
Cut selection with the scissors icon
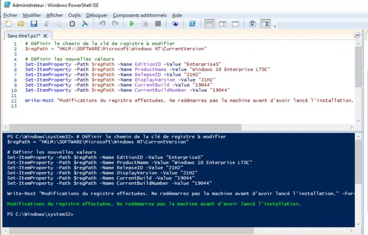46,24
